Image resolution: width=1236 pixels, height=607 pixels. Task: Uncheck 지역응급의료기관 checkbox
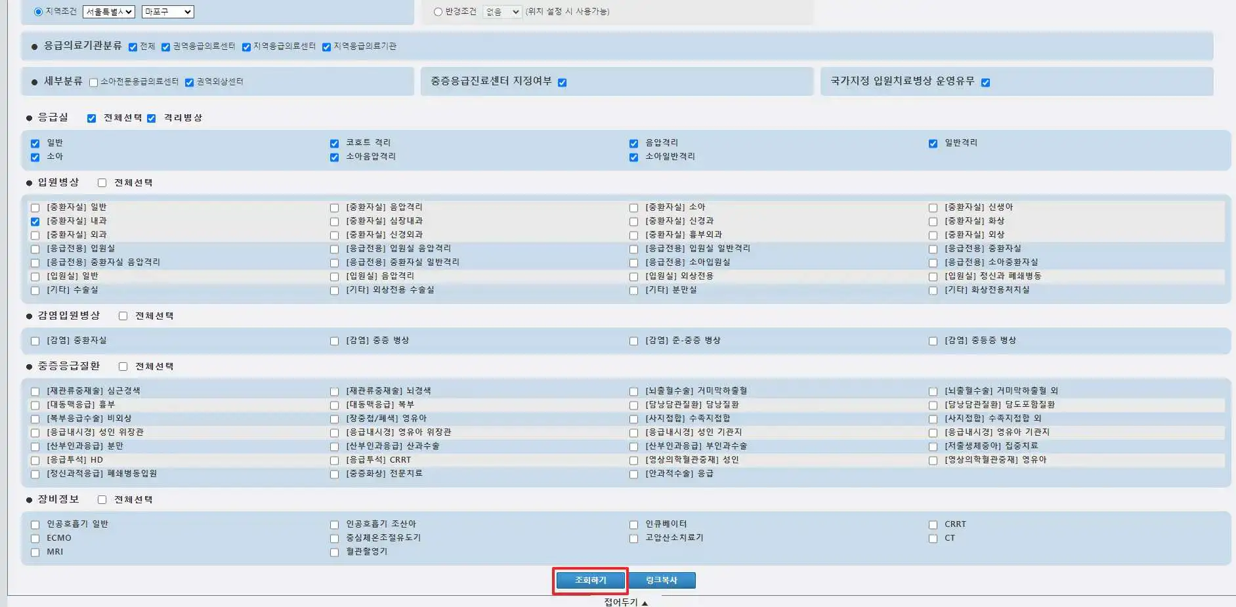(x=326, y=47)
